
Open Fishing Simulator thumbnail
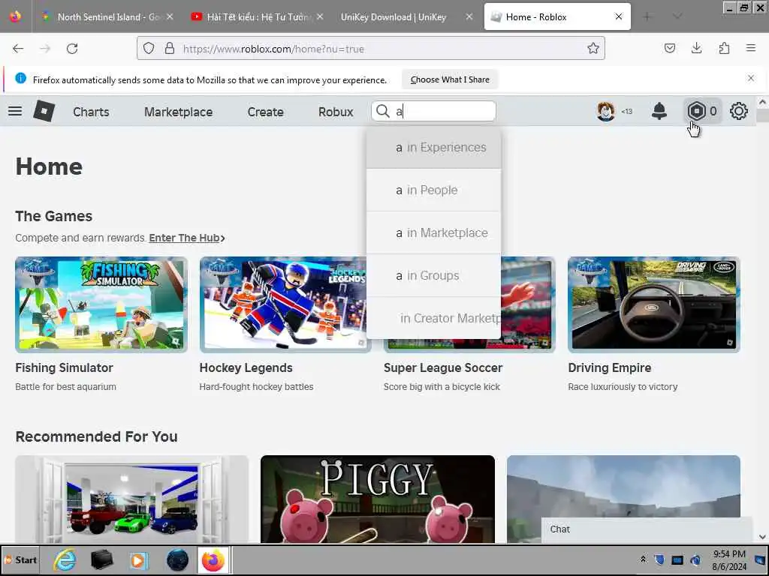coord(101,304)
